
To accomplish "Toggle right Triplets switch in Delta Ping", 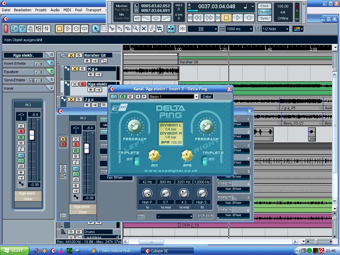I will (x=205, y=161).
